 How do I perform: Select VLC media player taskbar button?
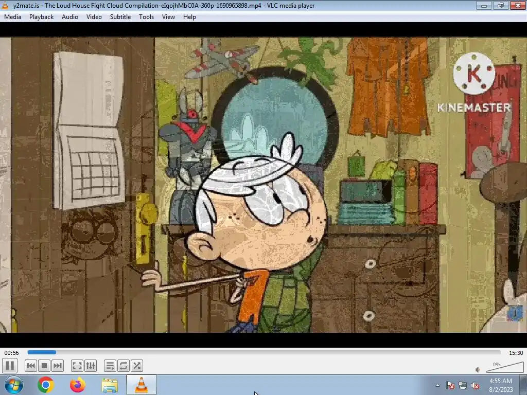tap(142, 385)
